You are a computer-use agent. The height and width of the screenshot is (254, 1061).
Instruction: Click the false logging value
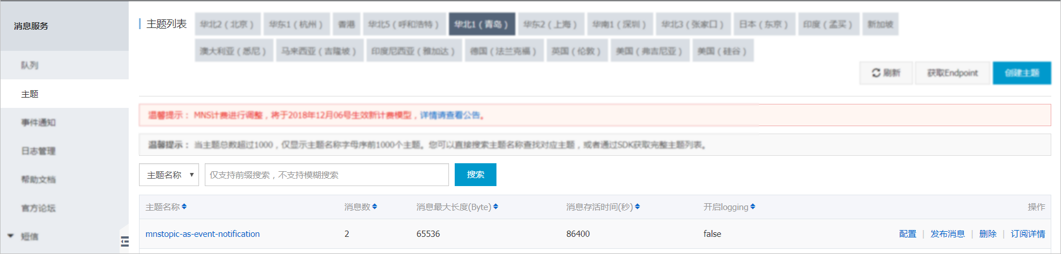coord(712,233)
